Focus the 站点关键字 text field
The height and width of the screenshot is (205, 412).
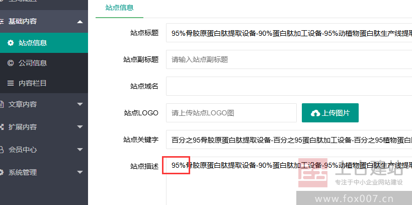coord(289,140)
